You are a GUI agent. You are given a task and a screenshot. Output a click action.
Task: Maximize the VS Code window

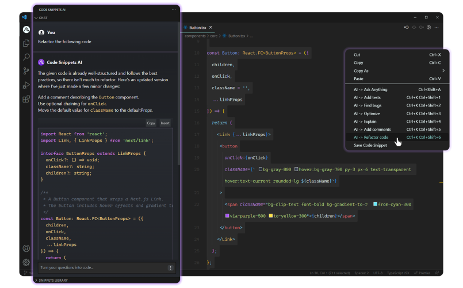coord(426,17)
